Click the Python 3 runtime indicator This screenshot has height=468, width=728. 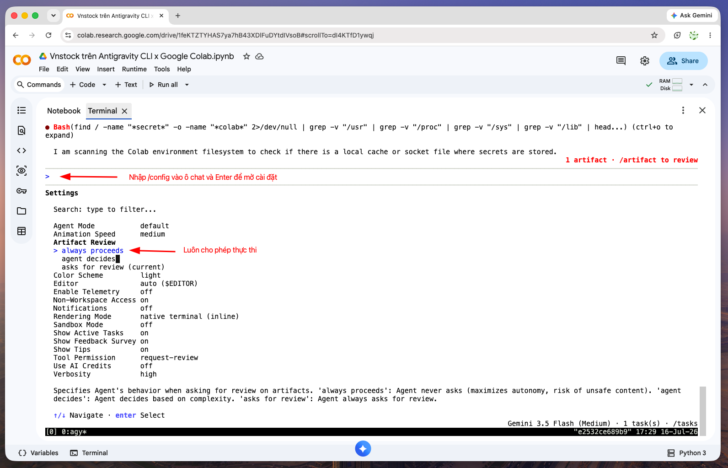click(686, 453)
